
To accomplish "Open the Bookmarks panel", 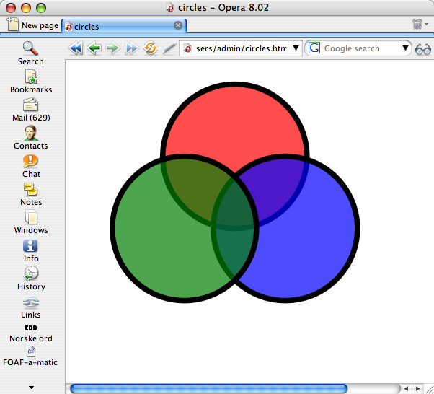I will (30, 82).
